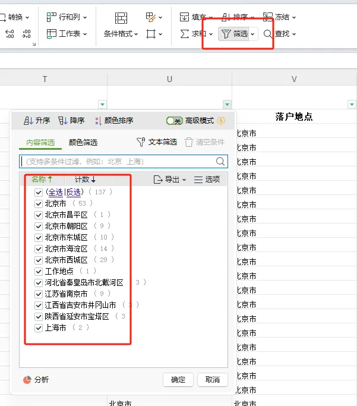Click the 反选 invert selection link

pos(74,192)
